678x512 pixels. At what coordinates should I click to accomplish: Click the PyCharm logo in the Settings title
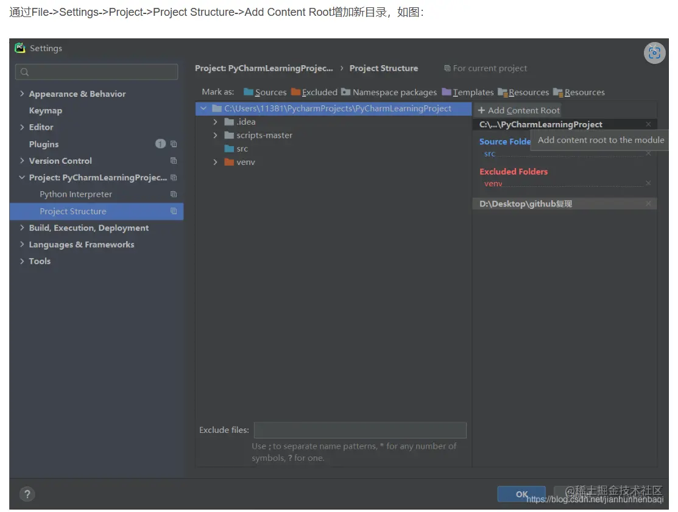(20, 48)
